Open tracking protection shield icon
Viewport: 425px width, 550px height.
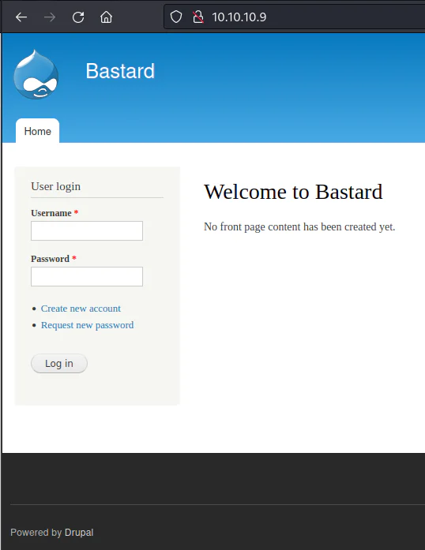(176, 17)
